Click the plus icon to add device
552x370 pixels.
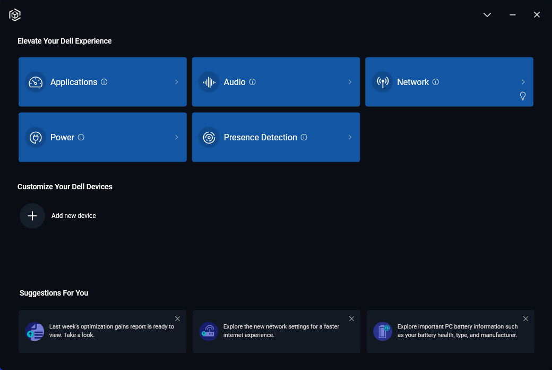(32, 216)
